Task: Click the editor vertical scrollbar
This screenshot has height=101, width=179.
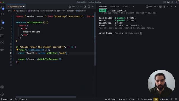Action: click(95, 39)
